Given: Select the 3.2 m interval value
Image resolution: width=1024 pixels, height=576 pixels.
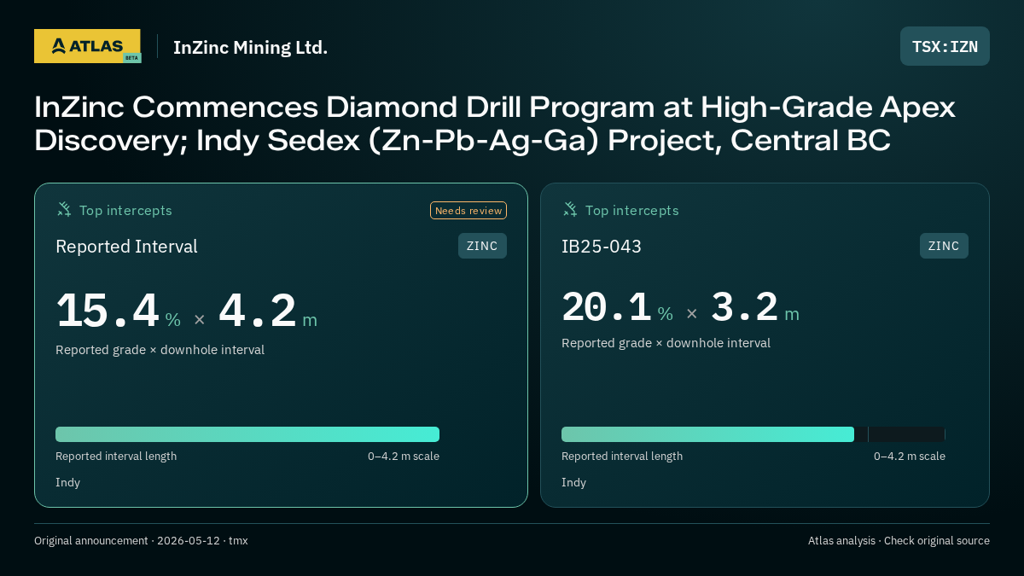Looking at the screenshot, I should click(x=755, y=308).
